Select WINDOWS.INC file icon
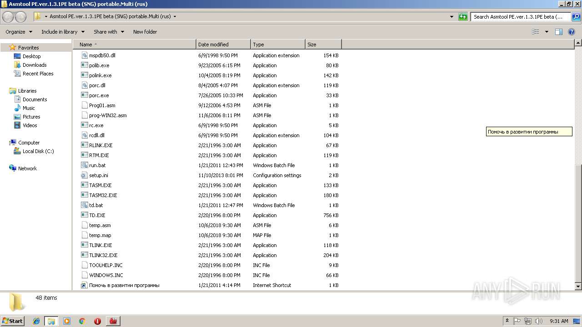Image resolution: width=582 pixels, height=327 pixels. [84, 275]
